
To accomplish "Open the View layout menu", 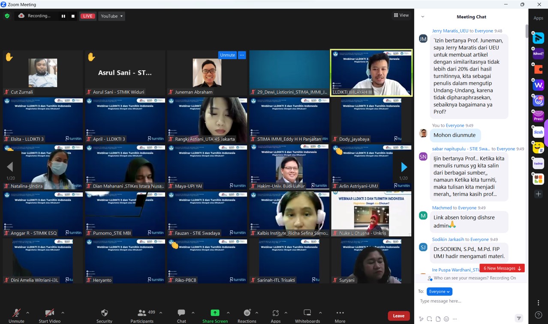I will pyautogui.click(x=401, y=15).
